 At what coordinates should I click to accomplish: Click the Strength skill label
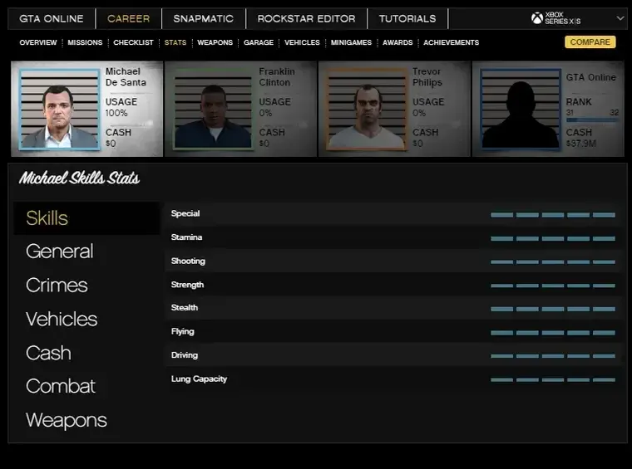click(x=187, y=285)
